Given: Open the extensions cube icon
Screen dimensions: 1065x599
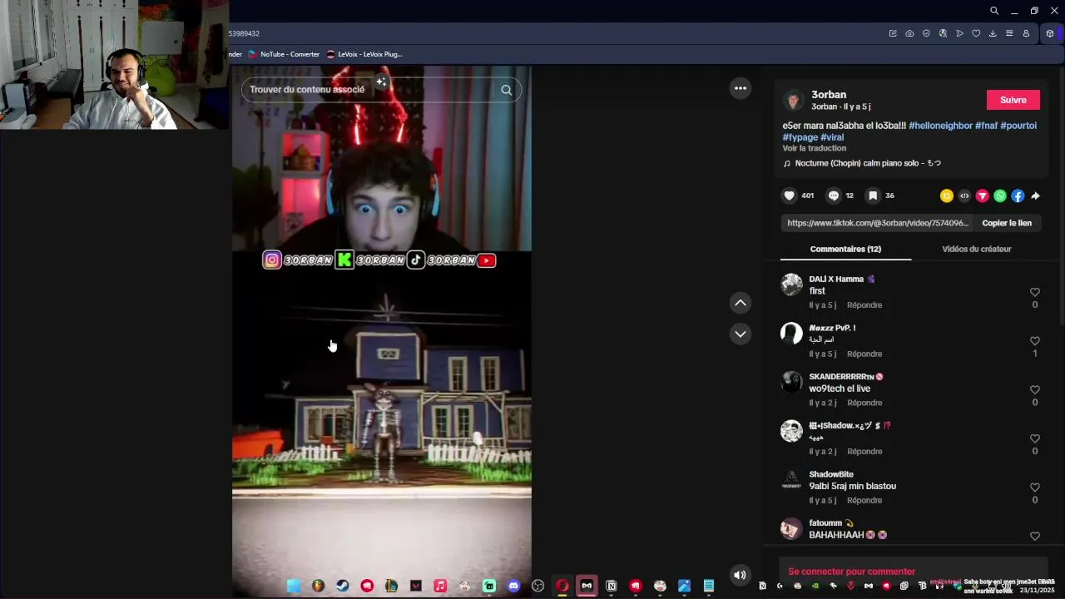Looking at the screenshot, I should coord(1050,33).
